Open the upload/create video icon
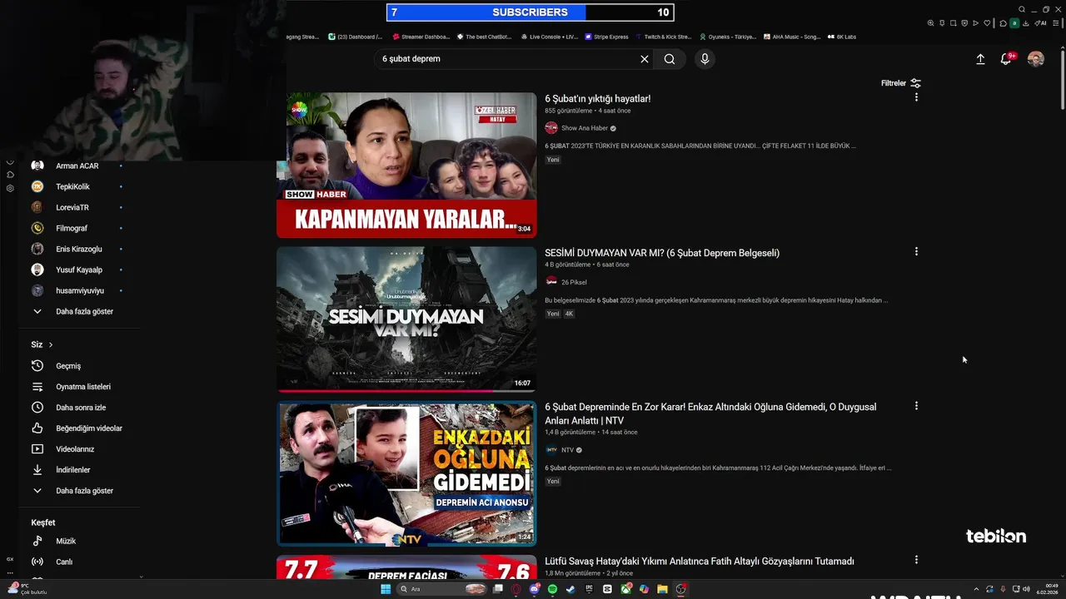 point(980,59)
